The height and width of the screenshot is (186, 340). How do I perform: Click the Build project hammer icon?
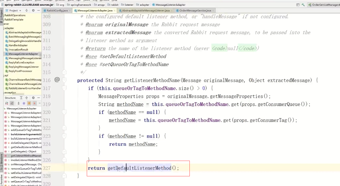pos(303,5)
